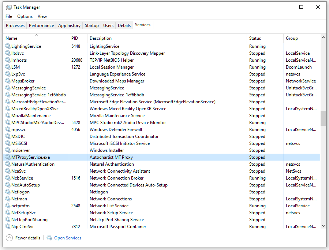Select the MPCStudioMk2AudioDev... service name
The width and height of the screenshot is (329, 250).
click(38, 122)
